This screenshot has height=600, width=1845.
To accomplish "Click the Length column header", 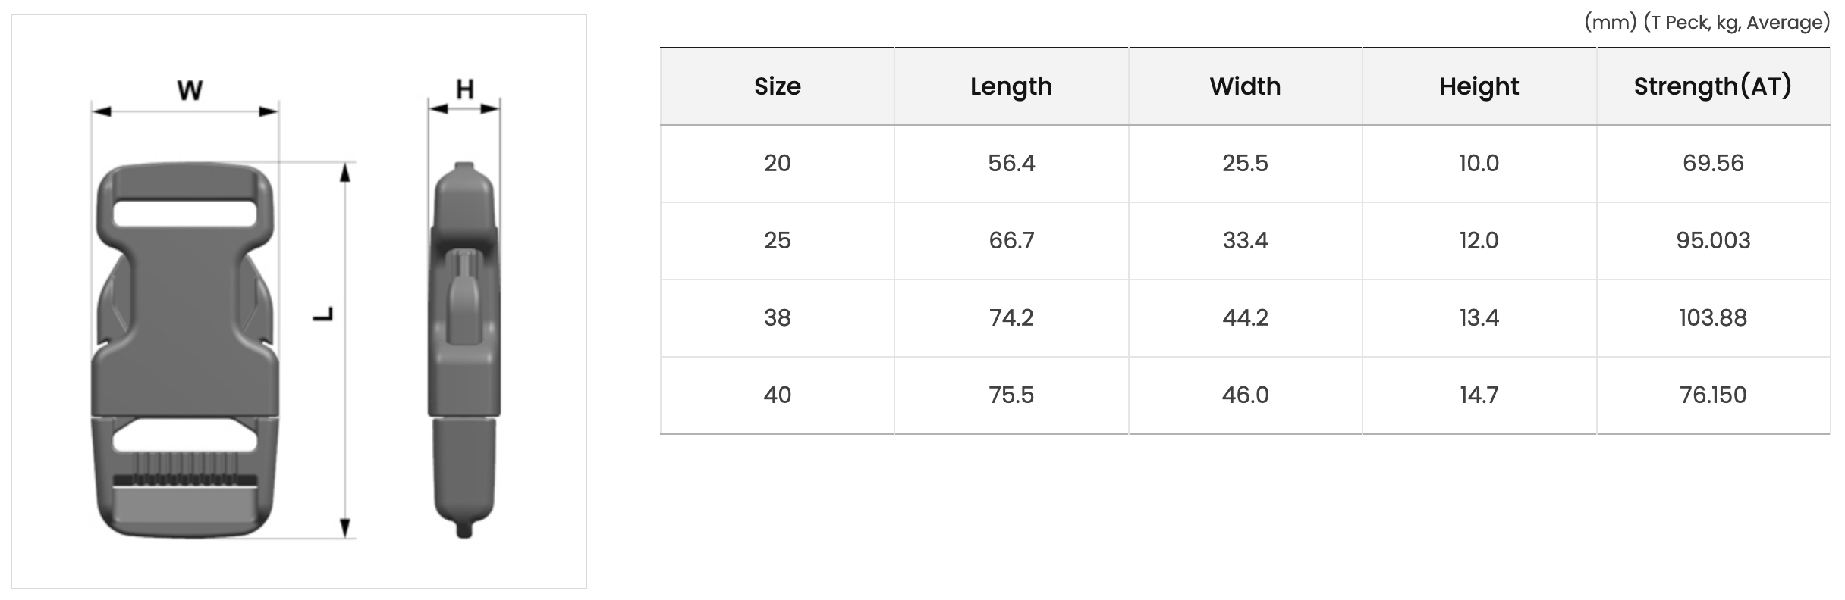I will (x=1011, y=87).
